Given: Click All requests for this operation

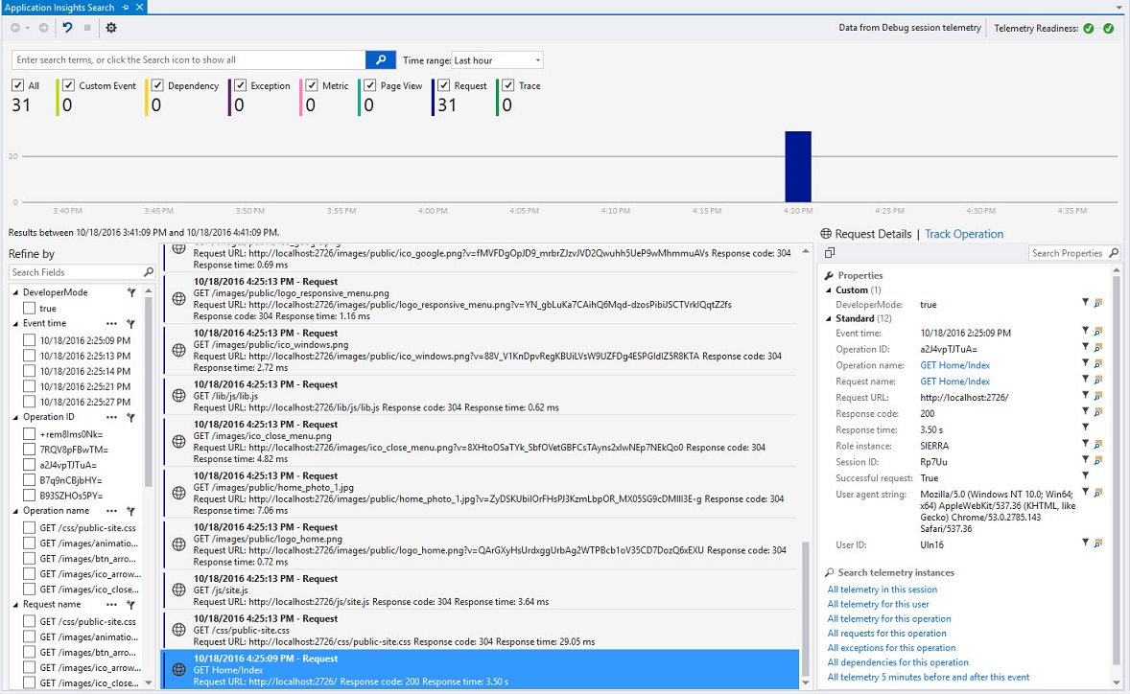Looking at the screenshot, I should (886, 633).
